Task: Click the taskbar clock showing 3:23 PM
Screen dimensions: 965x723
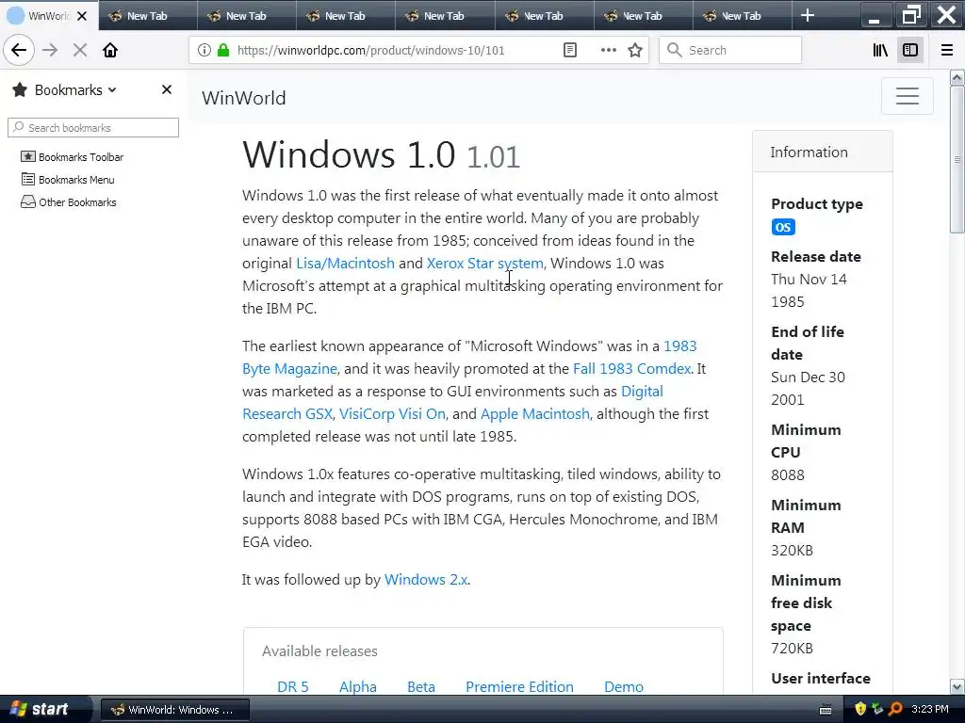Action: click(x=930, y=710)
